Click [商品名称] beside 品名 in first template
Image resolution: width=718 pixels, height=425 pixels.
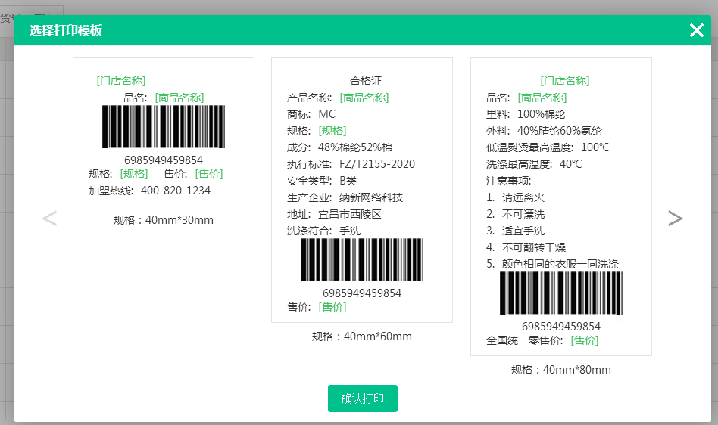179,98
